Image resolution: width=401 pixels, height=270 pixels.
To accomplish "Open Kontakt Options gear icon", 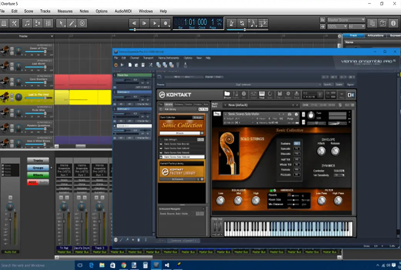I will [x=288, y=94].
